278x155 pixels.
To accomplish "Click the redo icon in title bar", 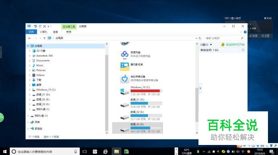I will 40,26.
